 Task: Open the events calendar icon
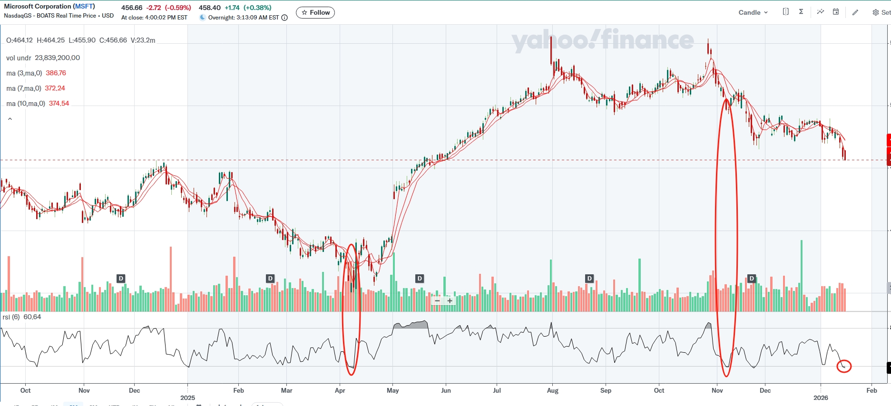pos(836,12)
